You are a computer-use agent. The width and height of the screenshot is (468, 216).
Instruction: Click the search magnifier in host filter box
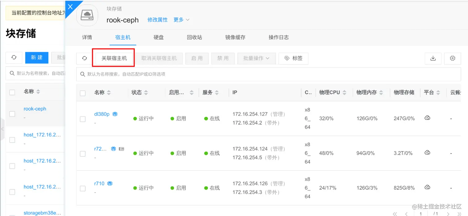tap(83, 74)
